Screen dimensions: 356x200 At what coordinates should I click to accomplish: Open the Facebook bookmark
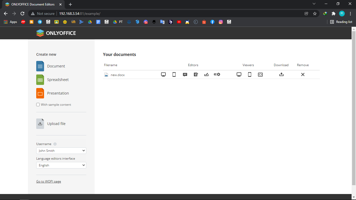(x=212, y=22)
